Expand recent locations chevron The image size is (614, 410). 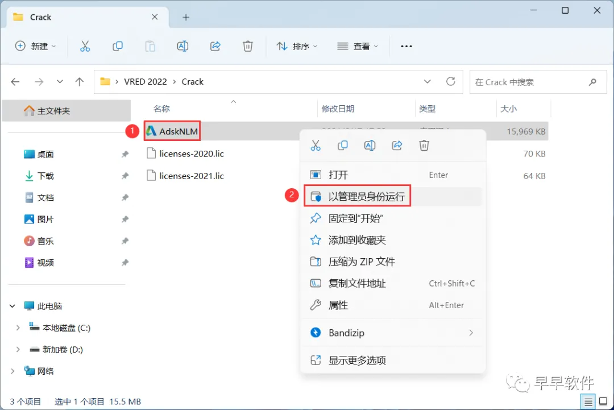click(60, 82)
